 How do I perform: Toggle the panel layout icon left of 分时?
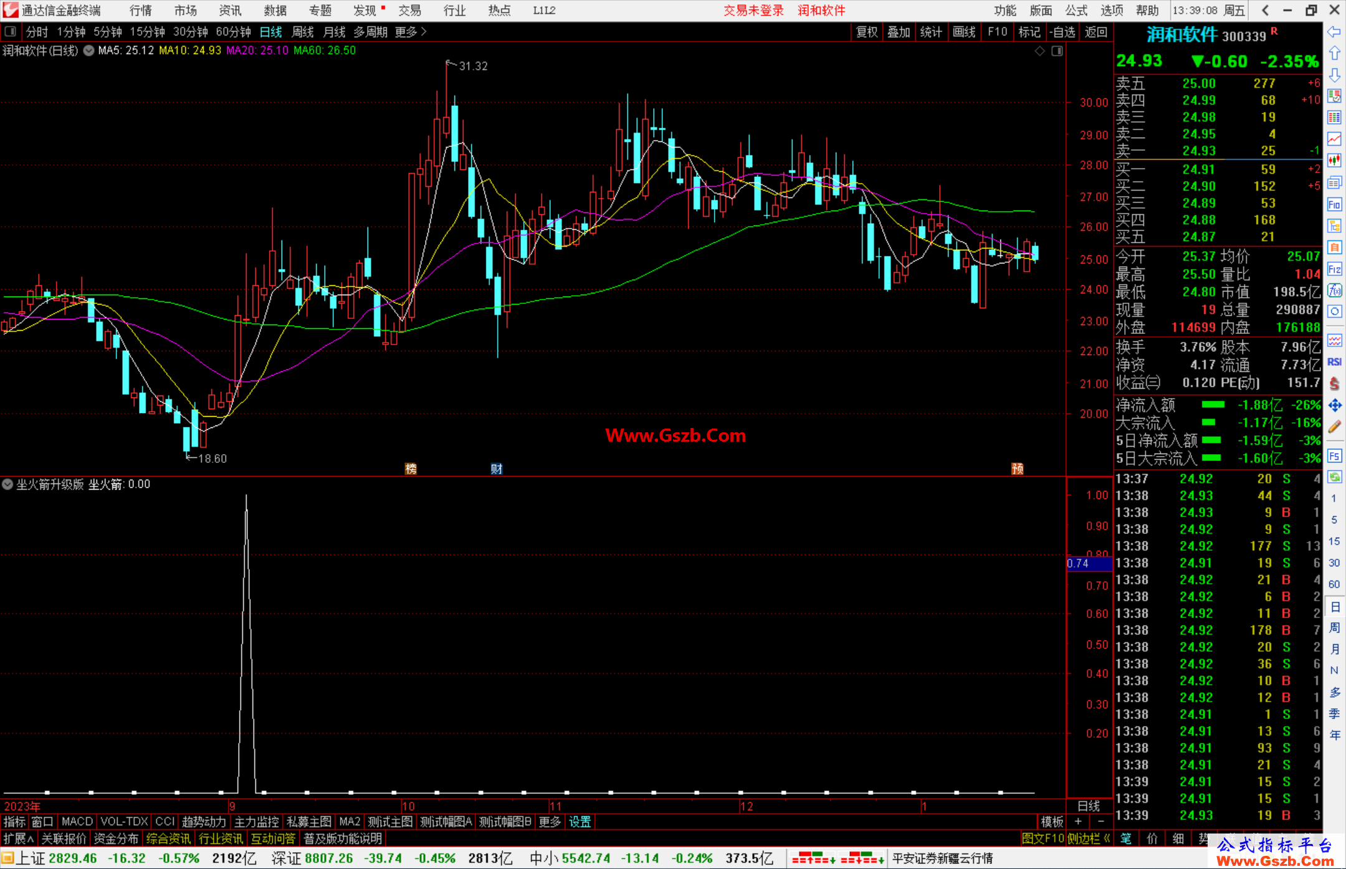[x=11, y=32]
